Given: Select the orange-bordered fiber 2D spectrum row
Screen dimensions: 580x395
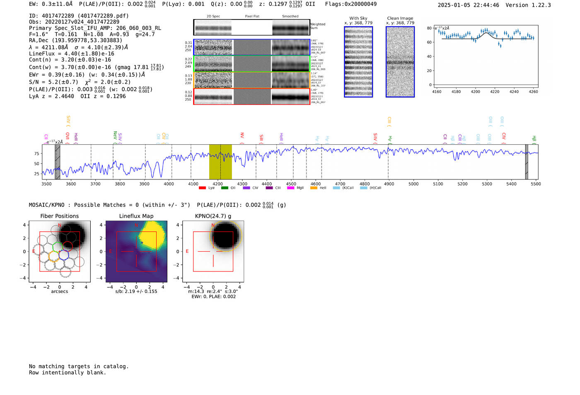Looking at the screenshot, I should [x=251, y=80].
